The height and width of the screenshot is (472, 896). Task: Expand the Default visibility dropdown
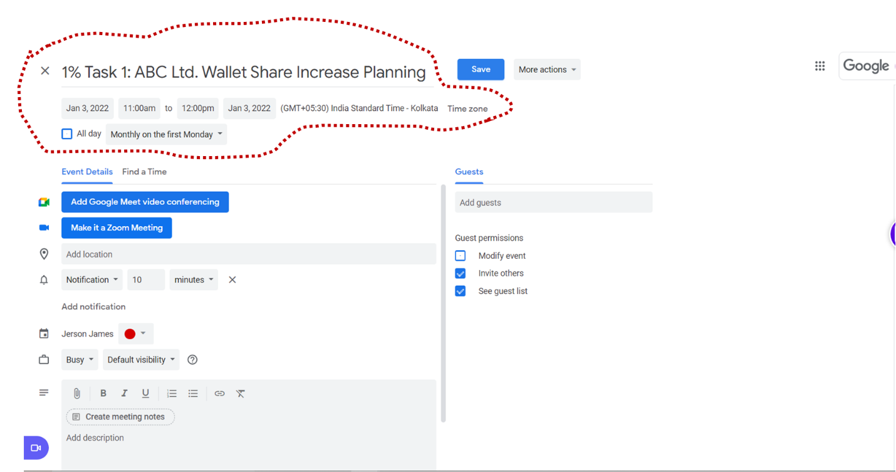(x=141, y=360)
